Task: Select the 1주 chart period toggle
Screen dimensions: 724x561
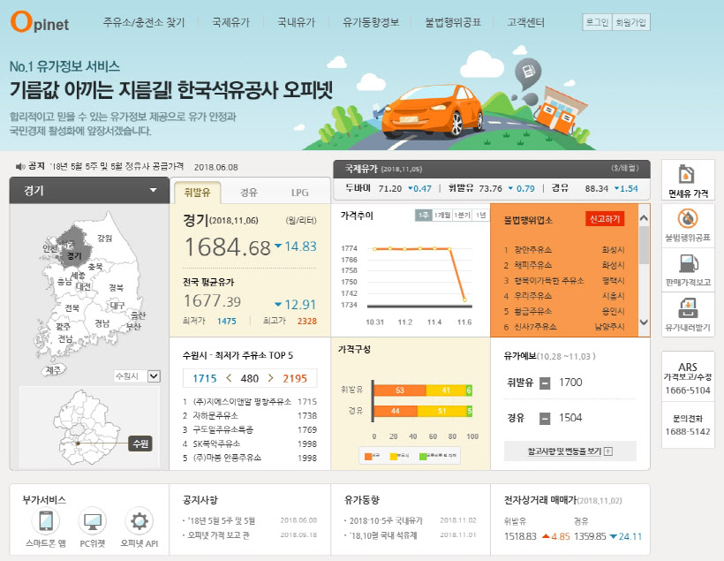Action: click(x=424, y=216)
